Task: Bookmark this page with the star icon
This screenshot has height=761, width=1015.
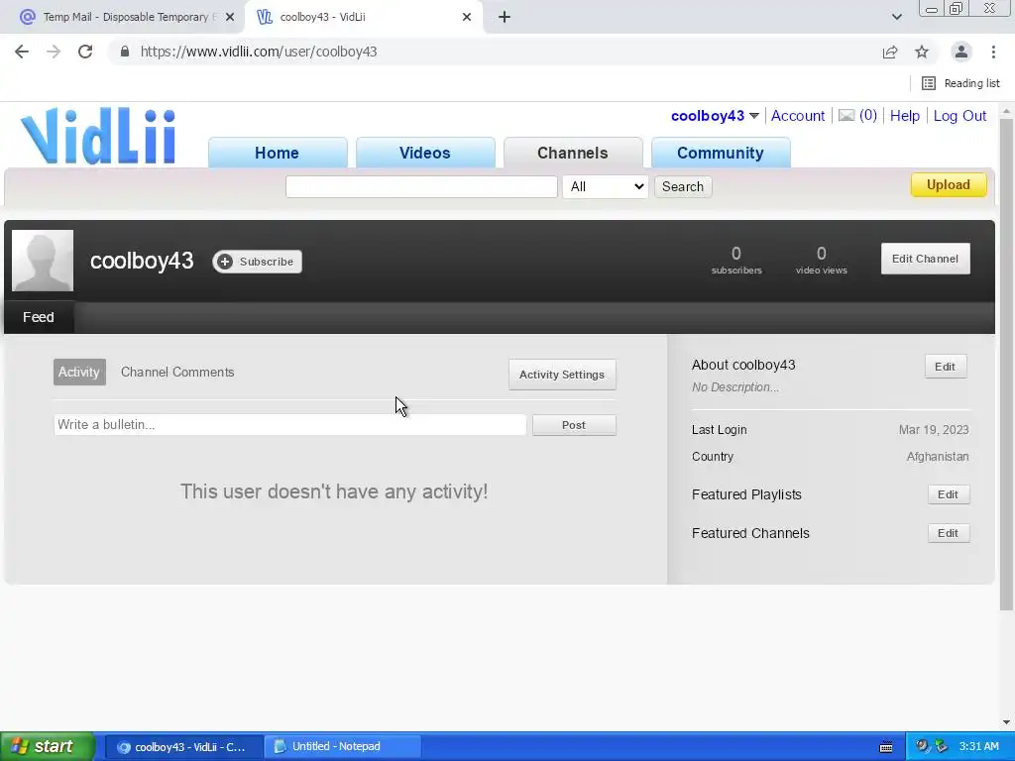Action: pyautogui.click(x=922, y=52)
